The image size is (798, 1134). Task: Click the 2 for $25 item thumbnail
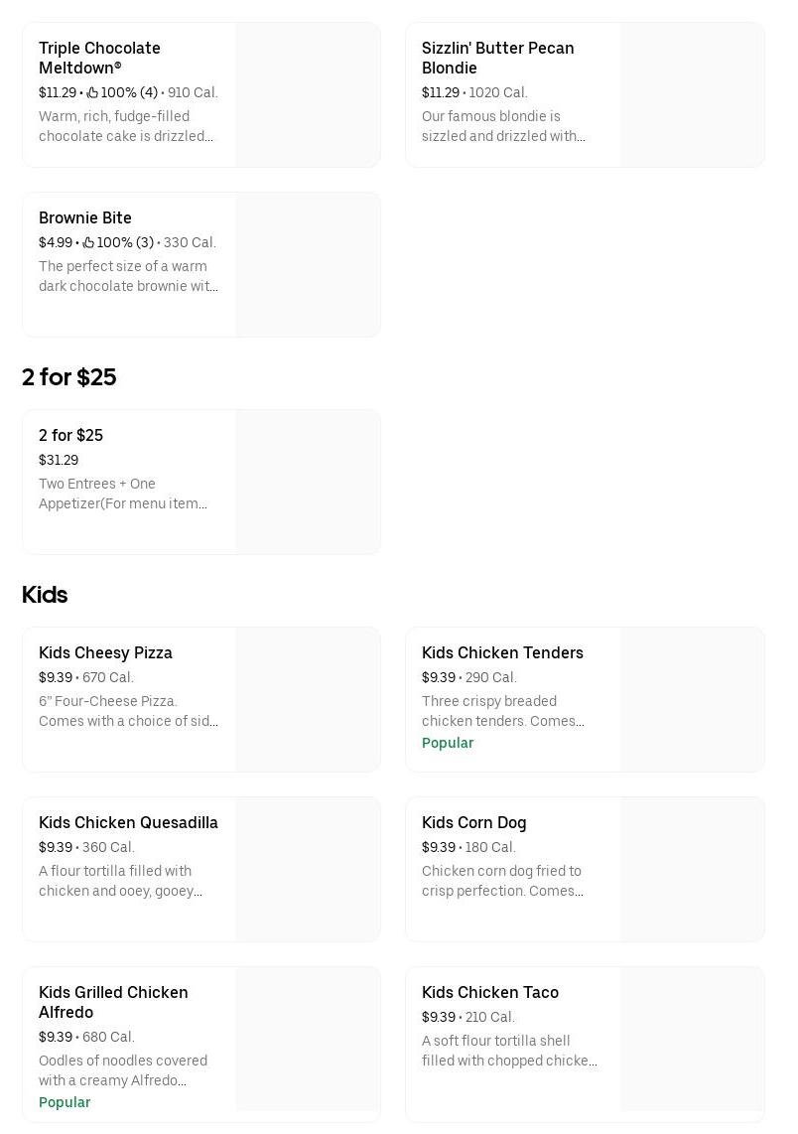coord(308,483)
